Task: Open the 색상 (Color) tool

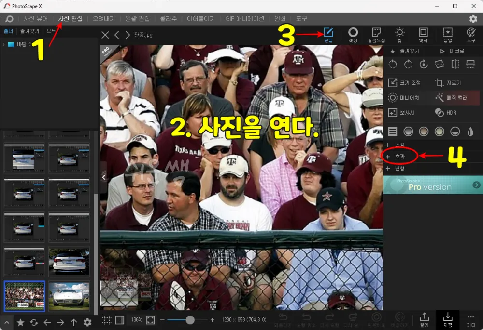Action: pos(353,35)
